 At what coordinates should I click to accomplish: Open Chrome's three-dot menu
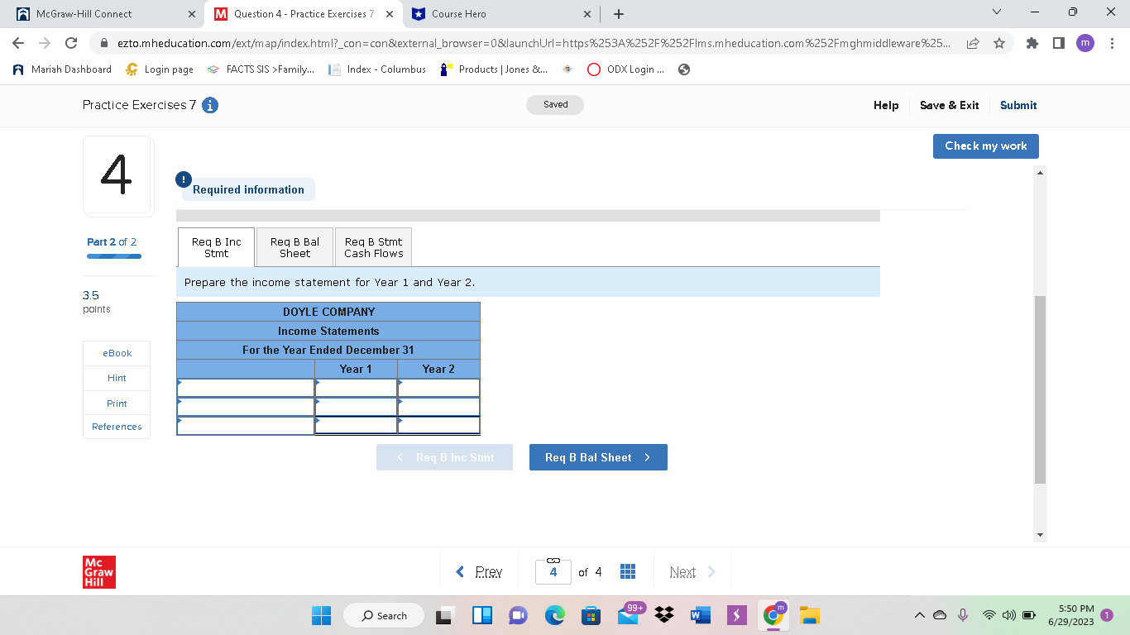1113,43
